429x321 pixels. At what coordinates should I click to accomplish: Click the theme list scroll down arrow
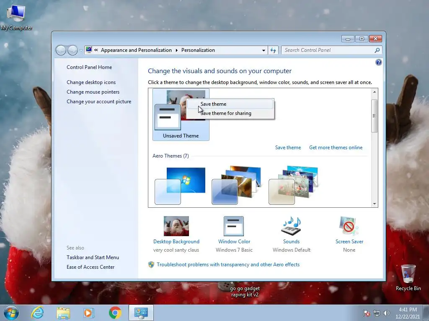[374, 204]
